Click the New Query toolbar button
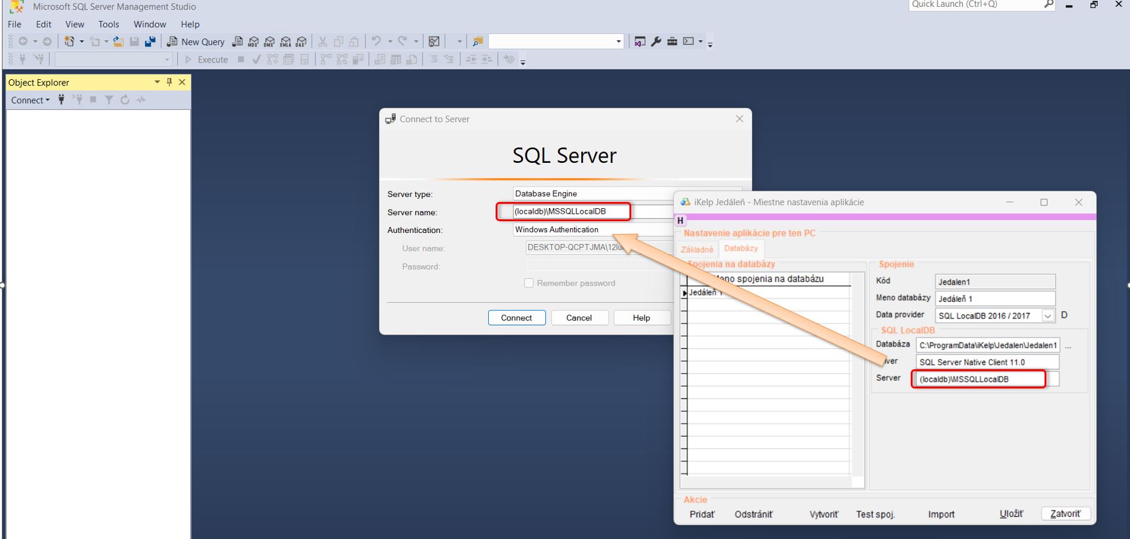Screen dimensions: 1130x539 (x=196, y=42)
